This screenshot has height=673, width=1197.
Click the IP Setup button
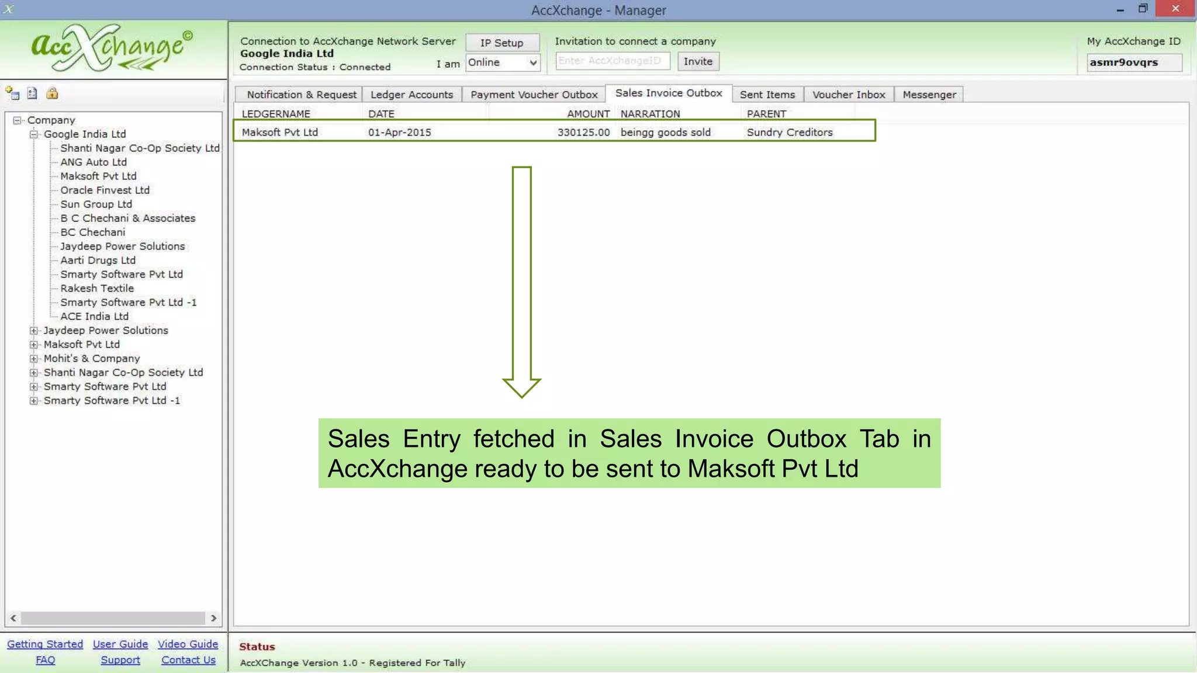[x=502, y=43]
